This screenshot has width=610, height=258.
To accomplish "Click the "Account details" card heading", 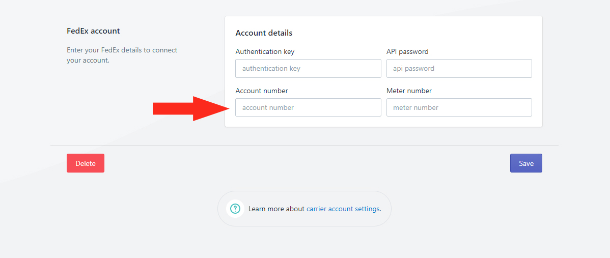I will point(264,33).
